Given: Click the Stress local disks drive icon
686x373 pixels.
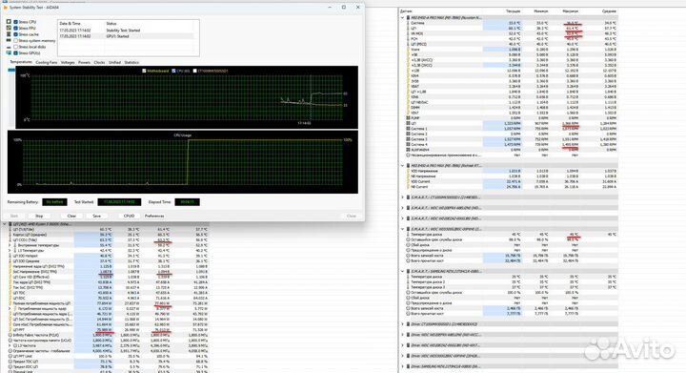Looking at the screenshot, I should (9, 47).
